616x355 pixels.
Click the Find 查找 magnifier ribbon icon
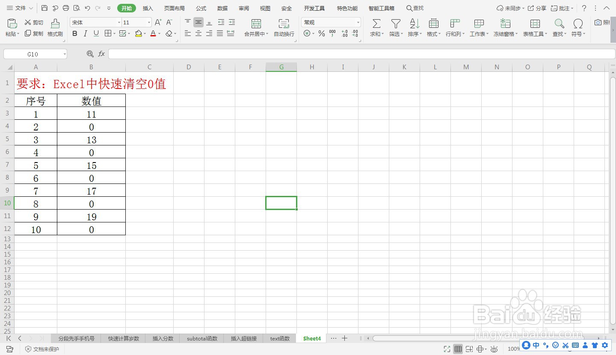pyautogui.click(x=559, y=24)
